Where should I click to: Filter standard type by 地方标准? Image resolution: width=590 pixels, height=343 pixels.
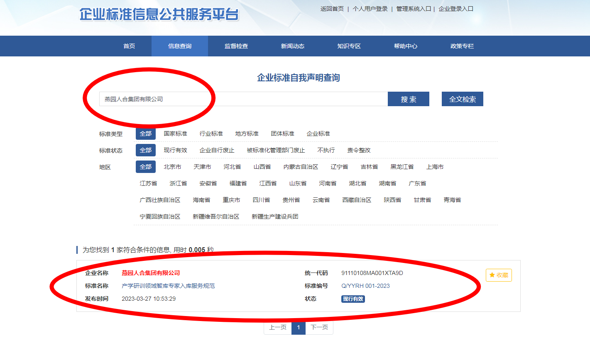pos(247,134)
